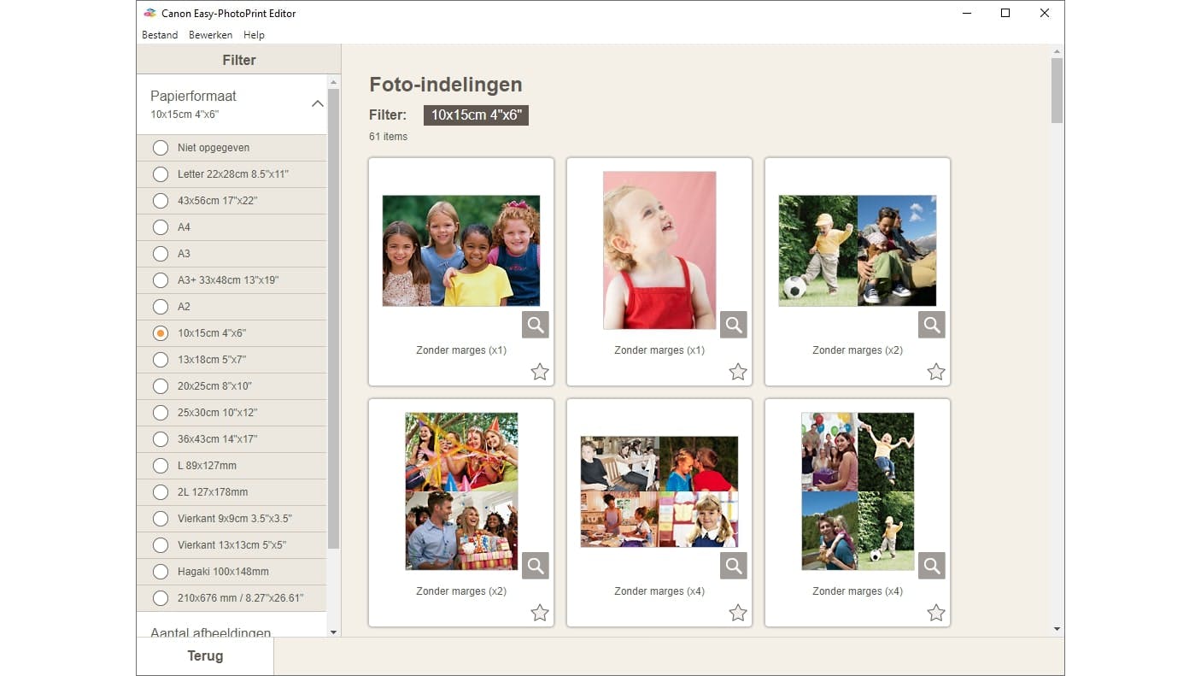The image size is (1201, 676).
Task: Click the filter panel scroll down arrow
Action: 333,632
